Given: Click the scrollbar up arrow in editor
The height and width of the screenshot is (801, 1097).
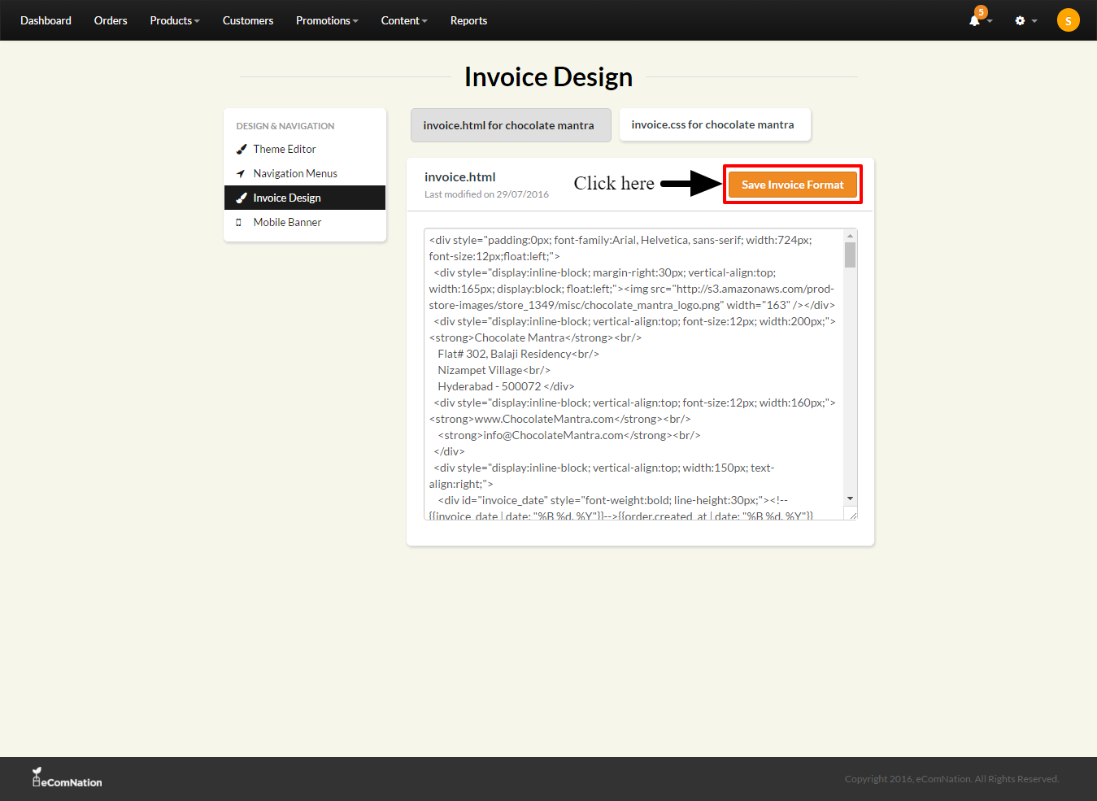Looking at the screenshot, I should point(850,236).
